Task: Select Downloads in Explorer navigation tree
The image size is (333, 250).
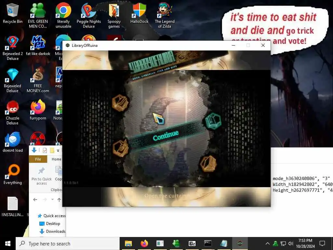Action: pyautogui.click(x=52, y=231)
